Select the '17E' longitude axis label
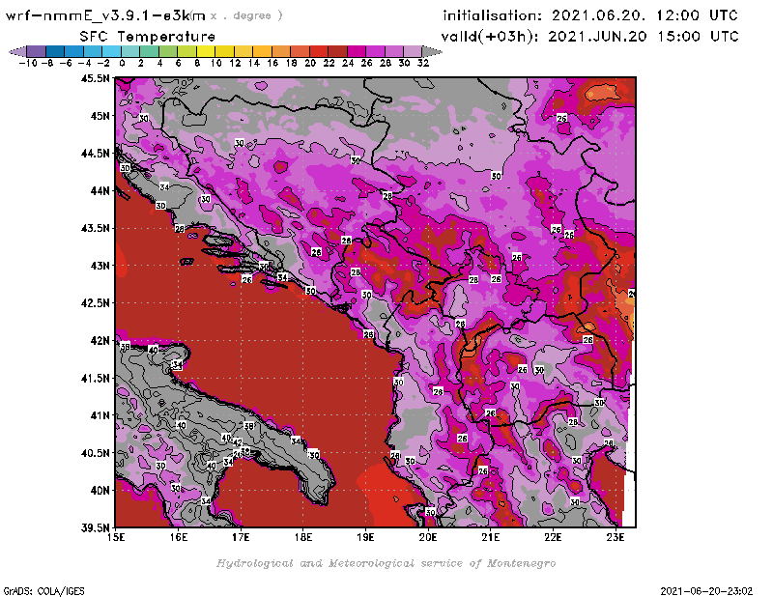 point(241,537)
